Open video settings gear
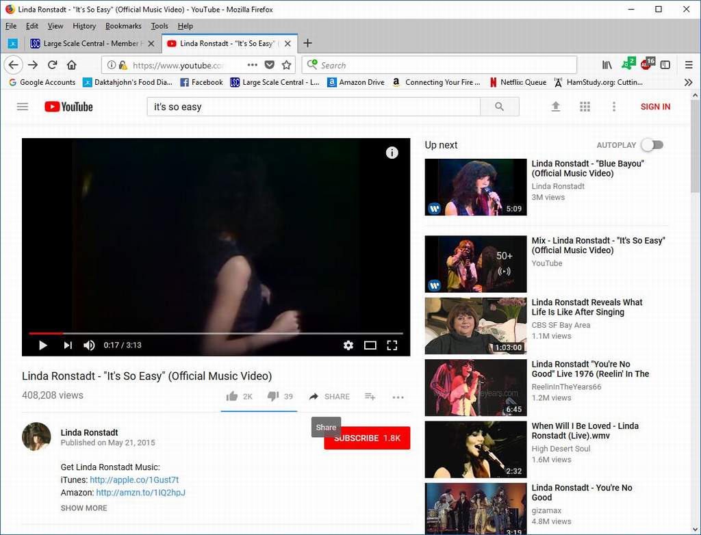The image size is (701, 535). [348, 345]
